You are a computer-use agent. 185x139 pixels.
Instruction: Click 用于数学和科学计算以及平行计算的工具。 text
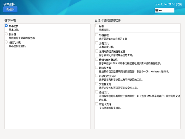[x=121, y=80]
